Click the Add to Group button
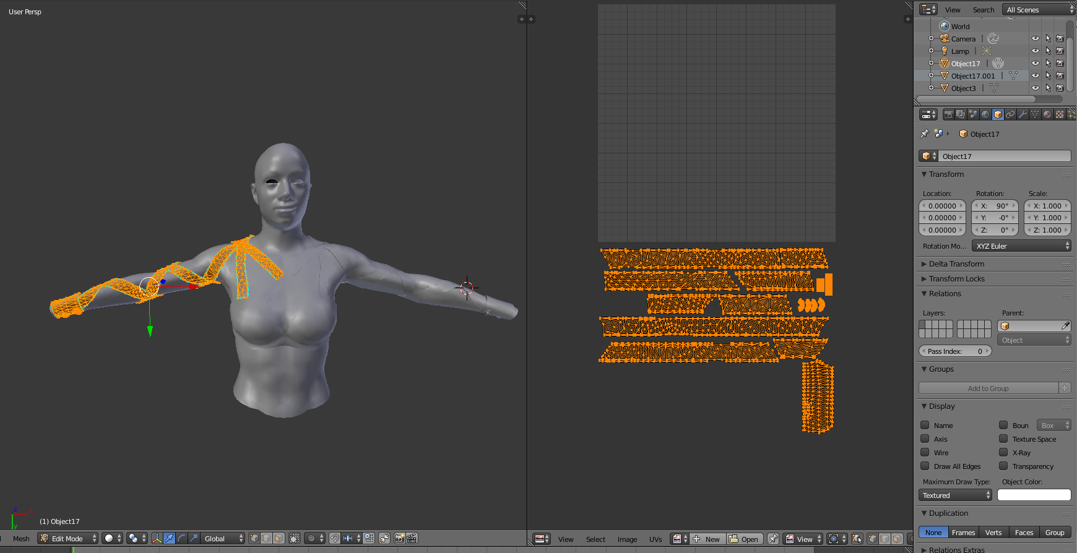The image size is (1077, 553). (x=988, y=388)
